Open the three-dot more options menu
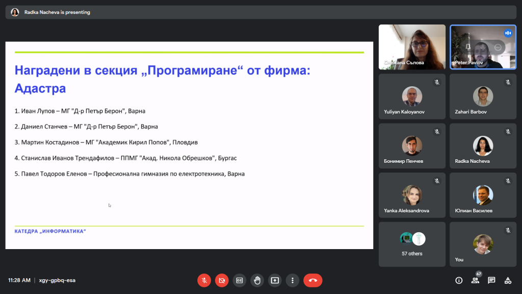522x294 pixels. tap(292, 280)
